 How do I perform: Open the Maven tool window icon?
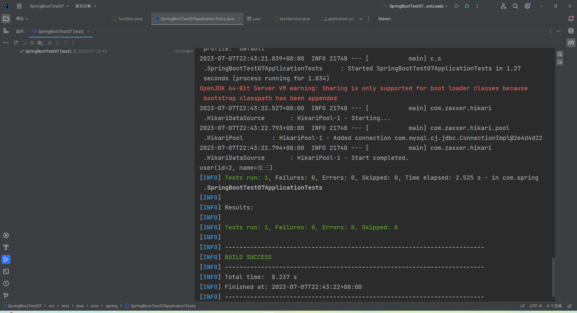571,43
